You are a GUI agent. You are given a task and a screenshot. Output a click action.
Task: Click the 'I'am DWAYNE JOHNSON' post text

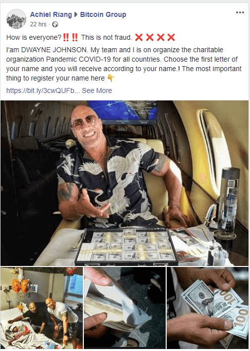(48, 50)
